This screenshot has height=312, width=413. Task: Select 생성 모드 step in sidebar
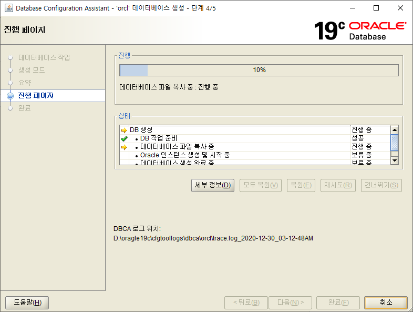(32, 70)
